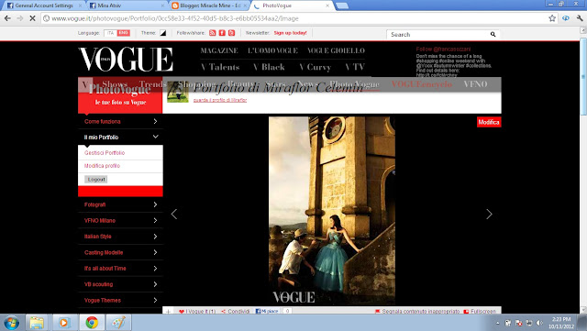Open V Curvy section
This screenshot has height=331, width=587.
(x=316, y=67)
